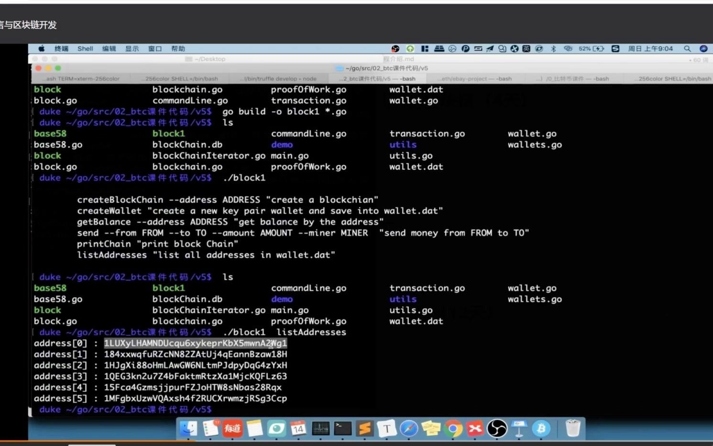Switch to the truffle develop node tab

pos(280,78)
